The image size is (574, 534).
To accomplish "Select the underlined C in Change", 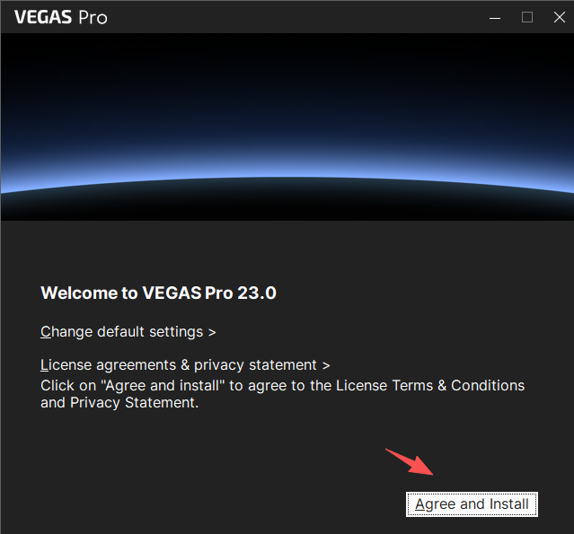I will 46,331.
